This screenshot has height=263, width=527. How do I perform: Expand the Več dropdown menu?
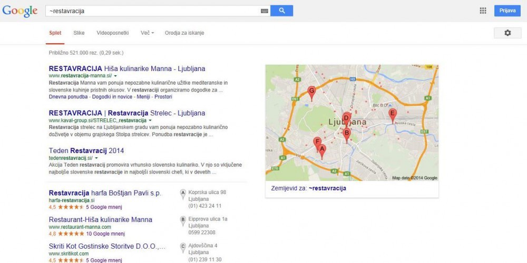(x=147, y=33)
